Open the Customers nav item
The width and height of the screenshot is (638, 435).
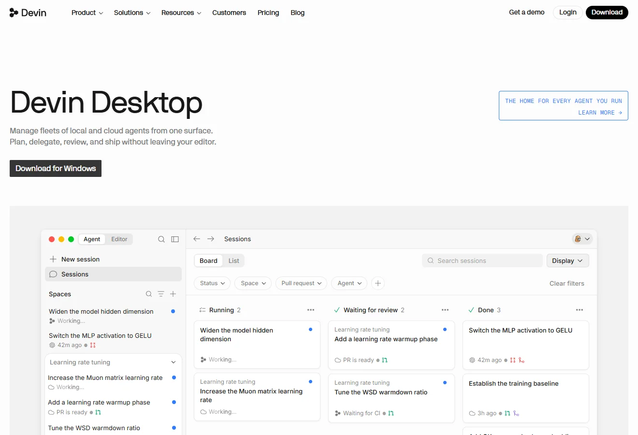[x=229, y=13]
